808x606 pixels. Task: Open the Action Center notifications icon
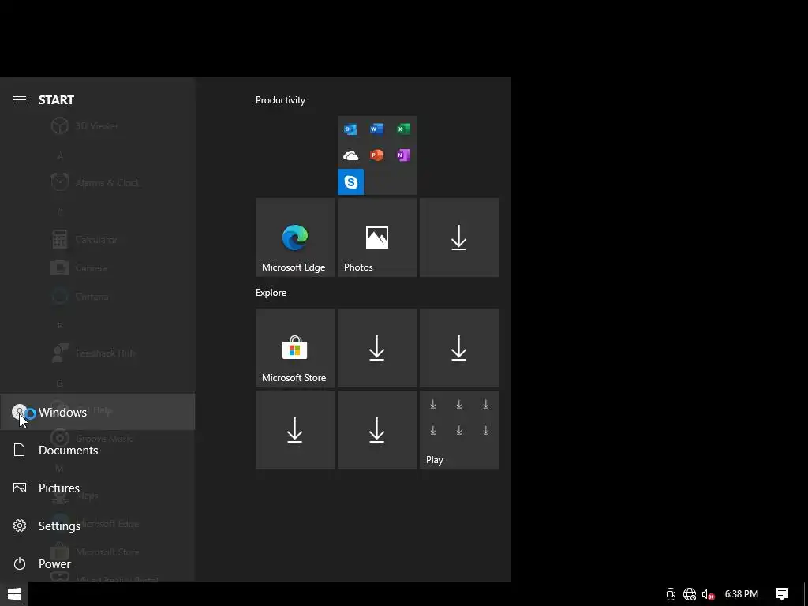pos(782,594)
